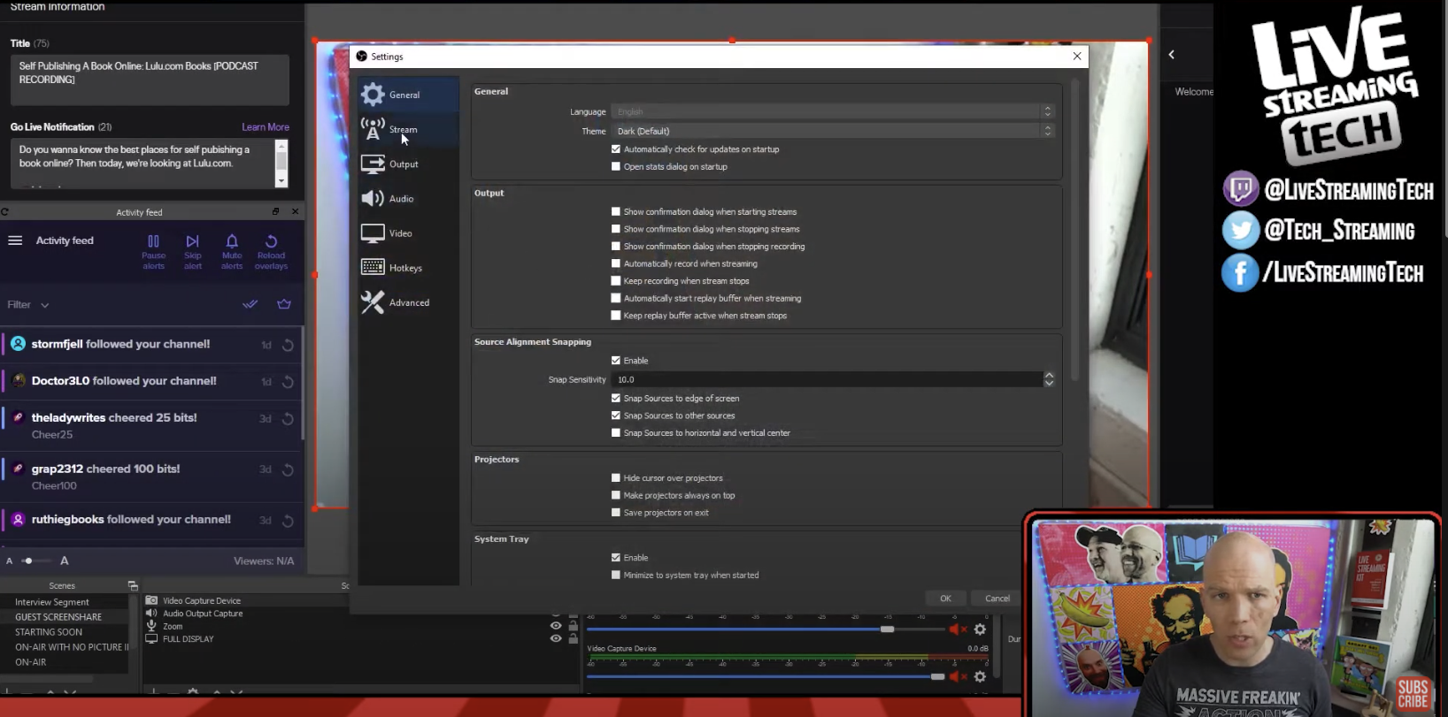Click the Video Capture Device volume slider handle
Image resolution: width=1448 pixels, height=717 pixels.
point(937,676)
